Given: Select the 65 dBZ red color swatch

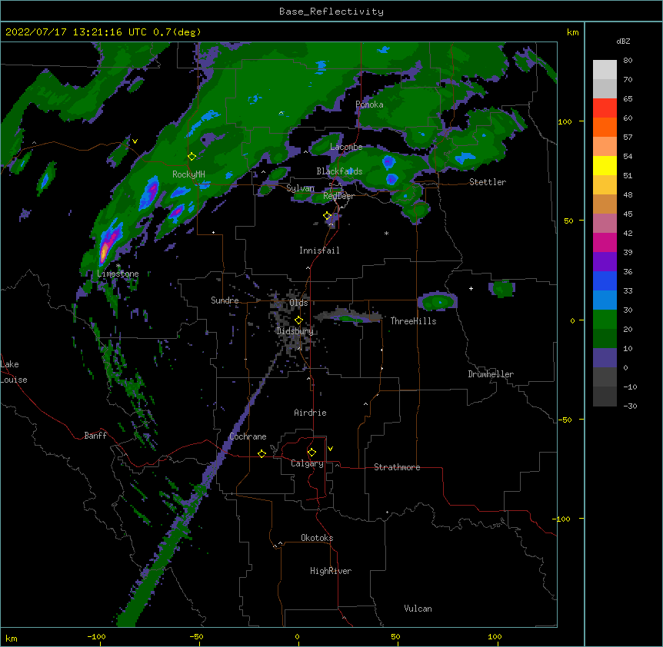Looking at the screenshot, I should click(605, 108).
